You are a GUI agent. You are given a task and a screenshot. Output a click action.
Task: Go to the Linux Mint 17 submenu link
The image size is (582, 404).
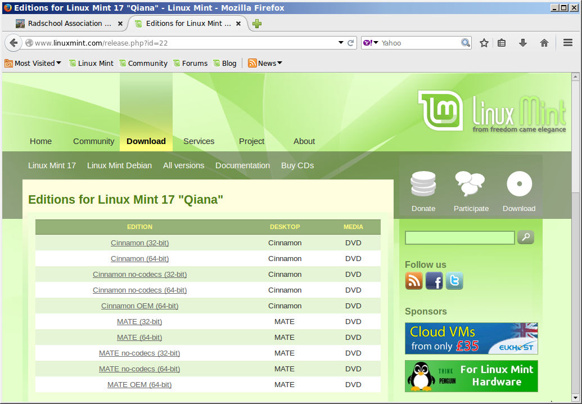[x=52, y=165]
